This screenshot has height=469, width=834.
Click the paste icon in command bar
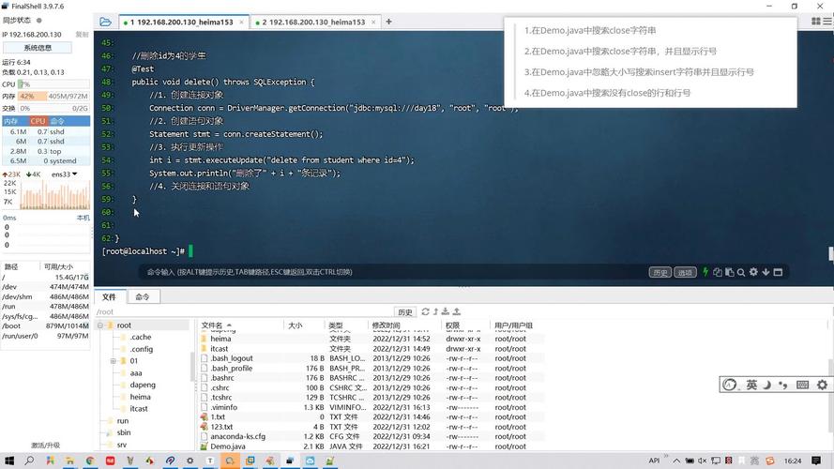pos(730,272)
